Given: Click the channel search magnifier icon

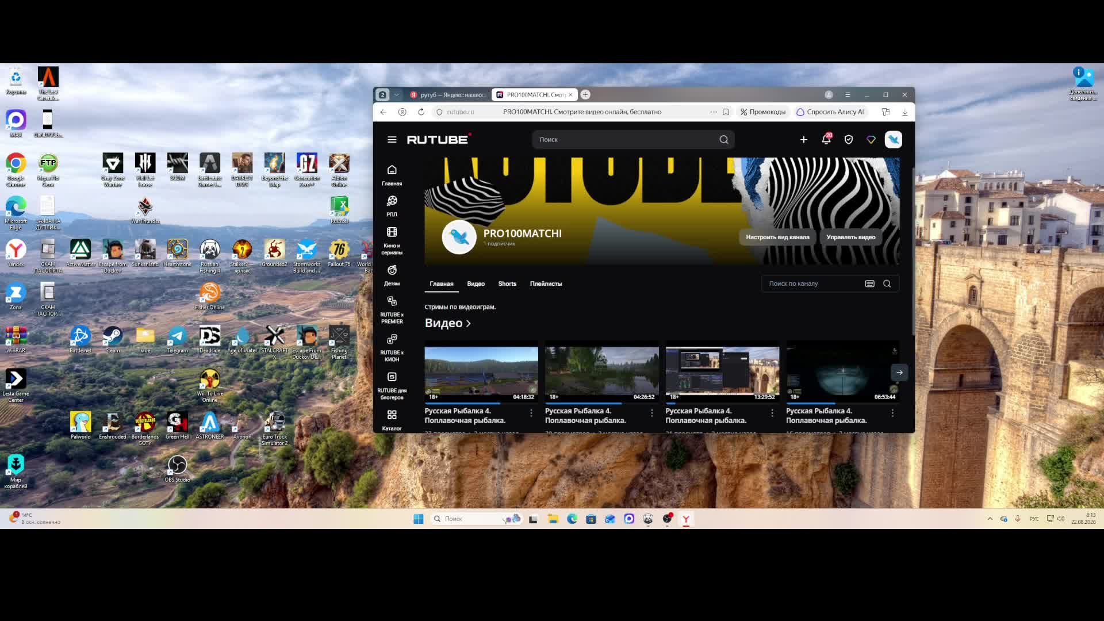Looking at the screenshot, I should [x=887, y=283].
